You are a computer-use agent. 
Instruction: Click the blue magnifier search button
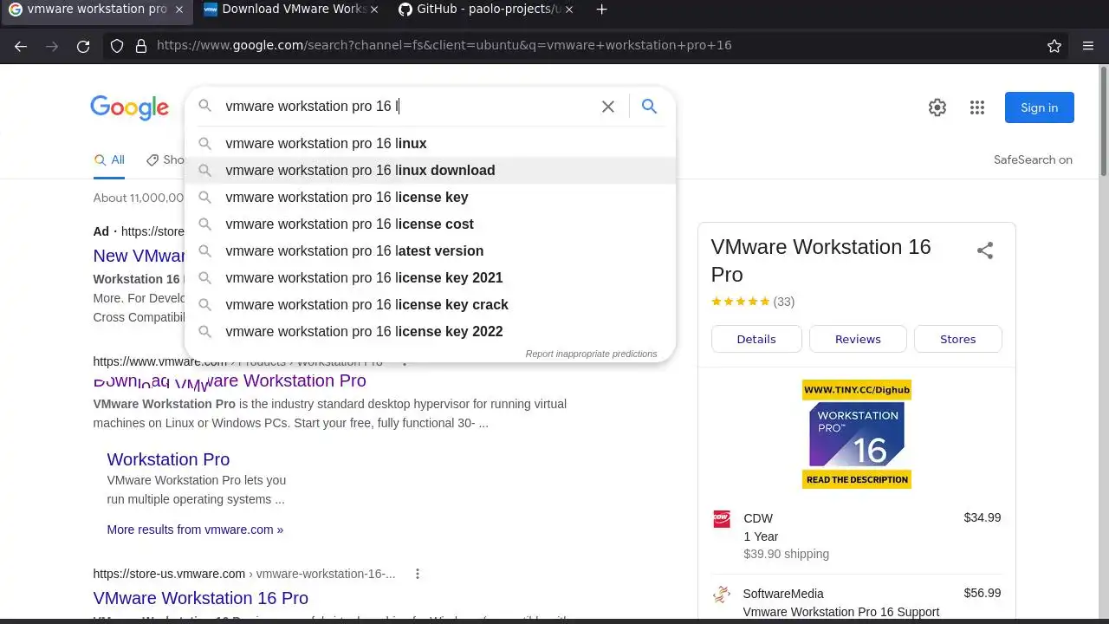pyautogui.click(x=649, y=107)
